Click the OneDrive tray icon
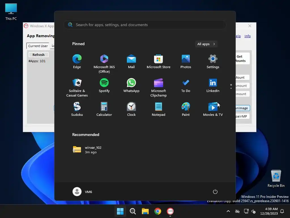Image resolution: width=290 pixels, height=218 pixels. tap(237, 211)
